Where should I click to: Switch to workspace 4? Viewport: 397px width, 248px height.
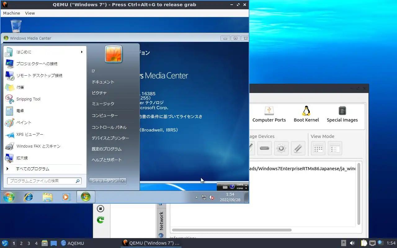36,243
